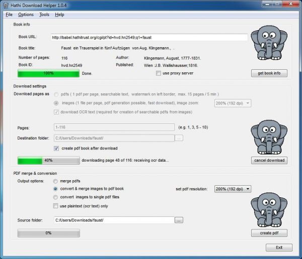Uncheck create pdf book after download
This screenshot has height=259, width=302.
click(x=56, y=149)
